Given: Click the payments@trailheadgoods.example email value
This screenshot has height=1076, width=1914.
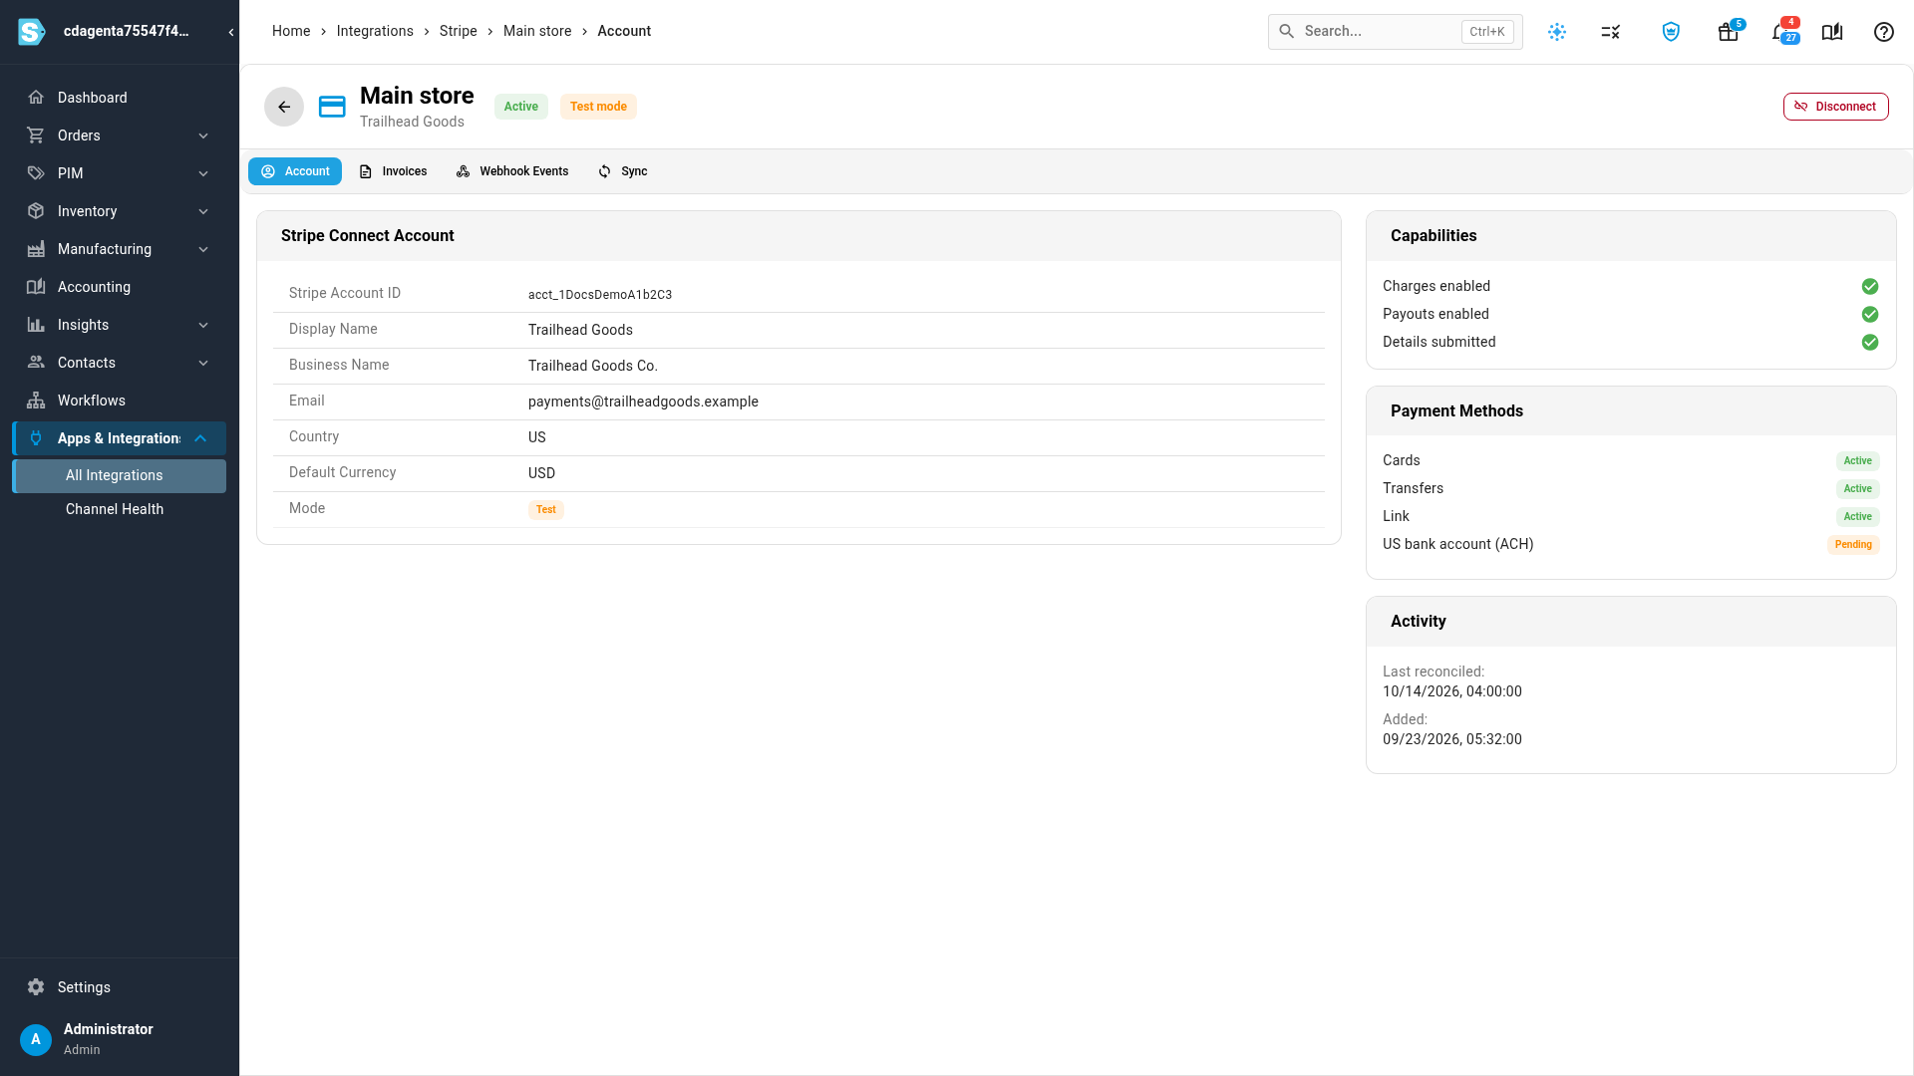Looking at the screenshot, I should click(x=643, y=402).
